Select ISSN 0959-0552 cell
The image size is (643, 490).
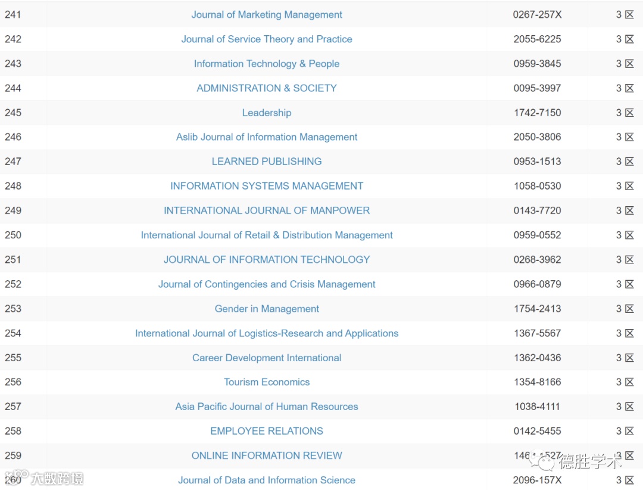pyautogui.click(x=537, y=235)
